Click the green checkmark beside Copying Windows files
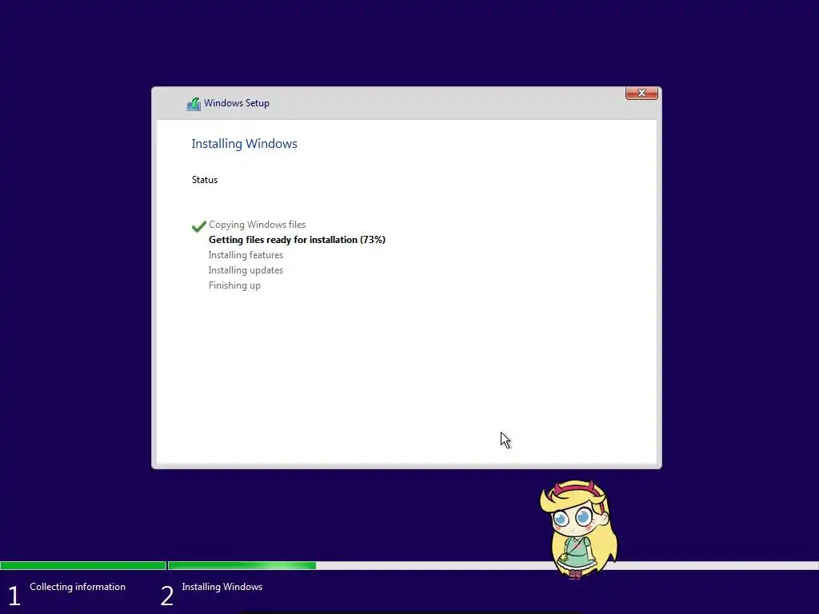Image resolution: width=819 pixels, height=614 pixels. click(x=199, y=226)
